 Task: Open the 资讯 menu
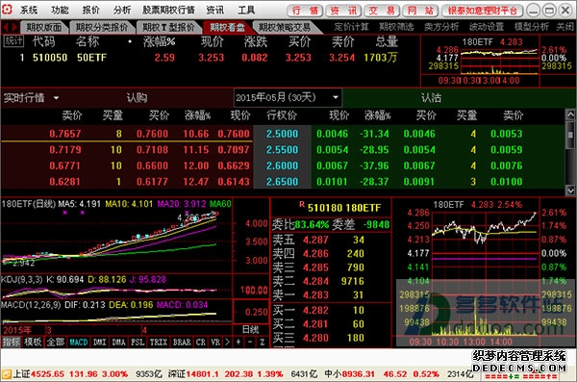click(215, 10)
